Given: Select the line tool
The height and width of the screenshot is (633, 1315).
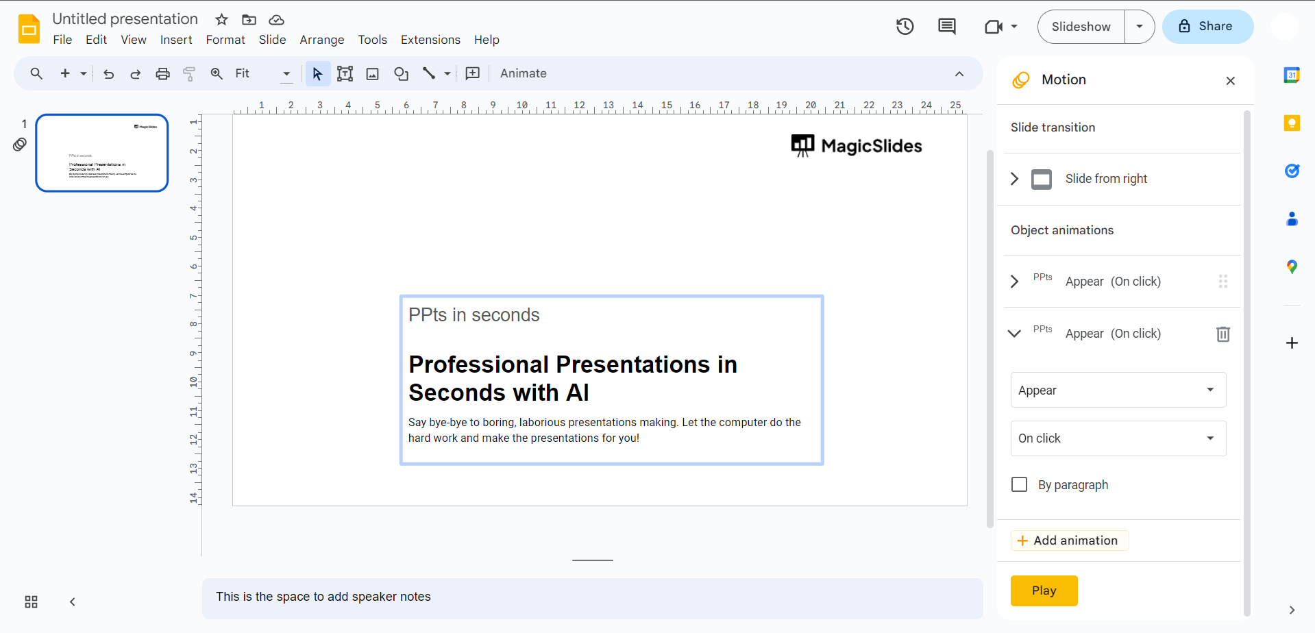Looking at the screenshot, I should coord(429,73).
